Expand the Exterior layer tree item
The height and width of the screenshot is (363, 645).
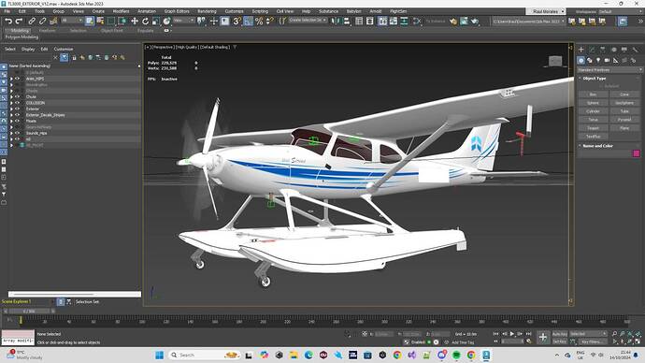[x=11, y=109]
